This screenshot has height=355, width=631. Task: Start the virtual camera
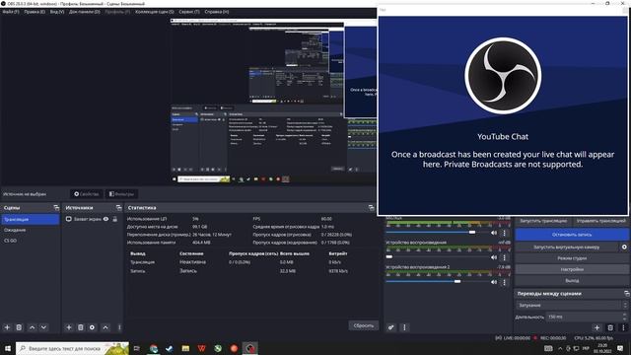pos(567,248)
